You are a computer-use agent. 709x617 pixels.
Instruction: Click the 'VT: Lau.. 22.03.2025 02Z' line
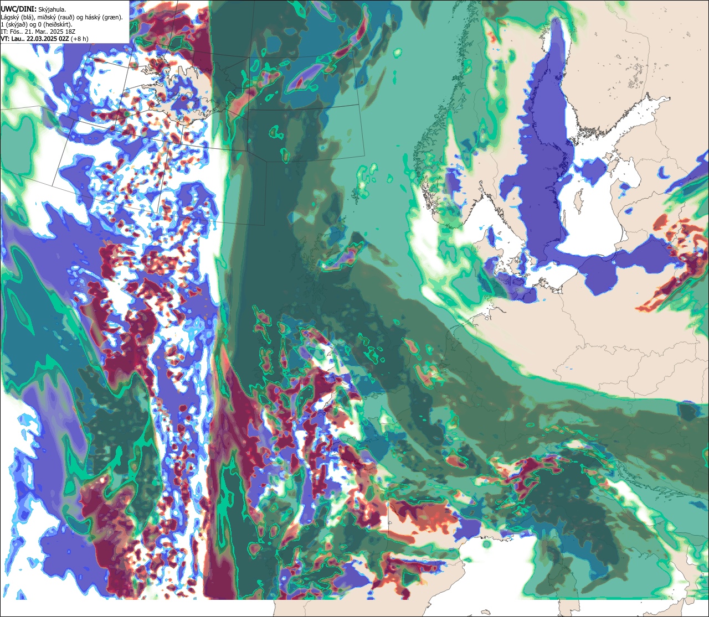(44, 39)
